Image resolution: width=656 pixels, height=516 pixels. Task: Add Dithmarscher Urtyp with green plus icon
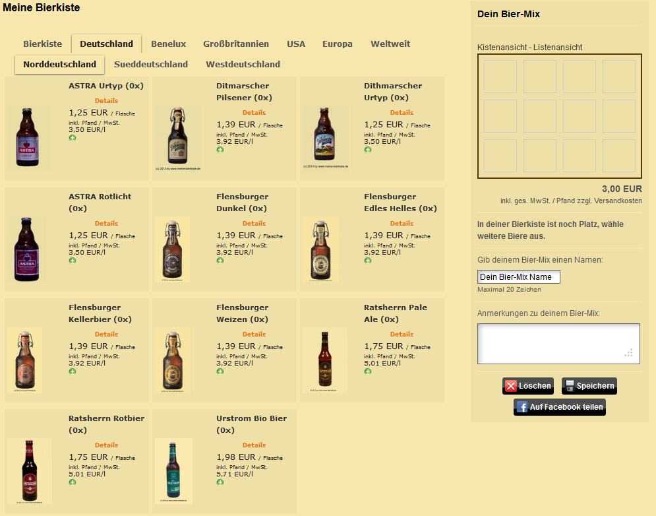(x=368, y=150)
